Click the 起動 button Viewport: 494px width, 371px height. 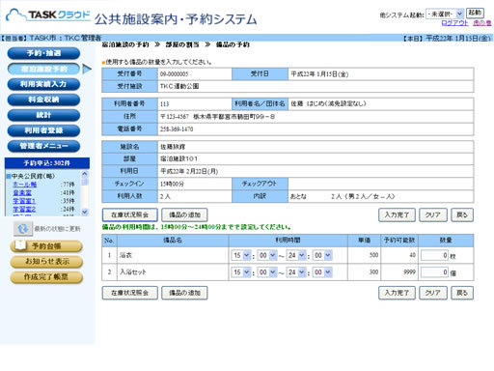pos(475,14)
